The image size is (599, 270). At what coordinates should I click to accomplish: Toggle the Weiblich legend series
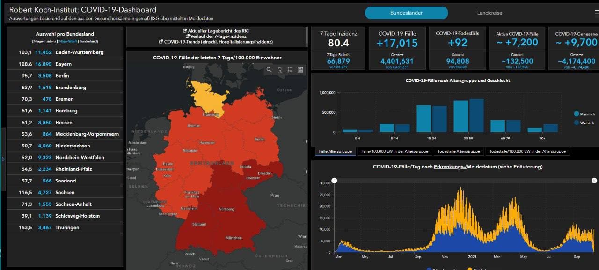tap(576, 123)
